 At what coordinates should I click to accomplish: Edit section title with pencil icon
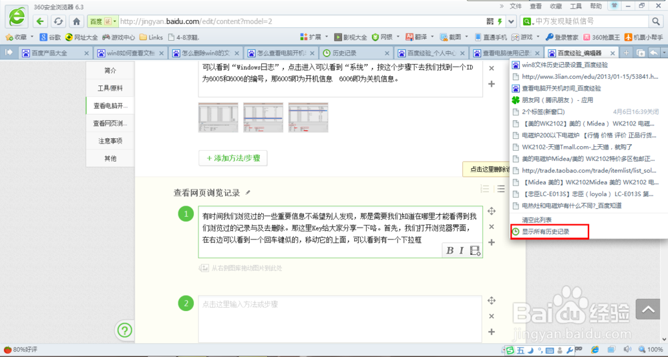click(x=248, y=193)
